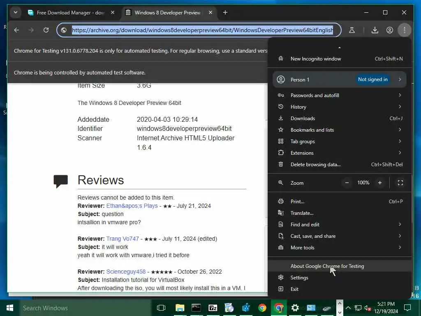The width and height of the screenshot is (421, 316).
Task: Open Bookmarks and lists submenu
Action: (340, 130)
